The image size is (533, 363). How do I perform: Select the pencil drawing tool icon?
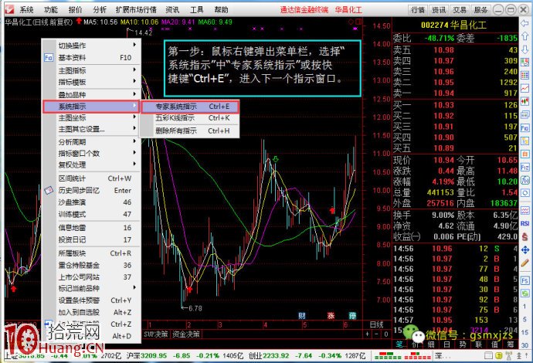coord(525,263)
